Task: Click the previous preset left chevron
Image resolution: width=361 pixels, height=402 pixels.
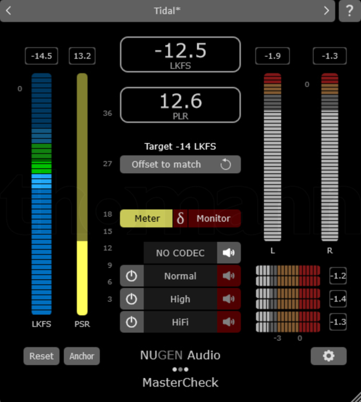Action: [9, 11]
